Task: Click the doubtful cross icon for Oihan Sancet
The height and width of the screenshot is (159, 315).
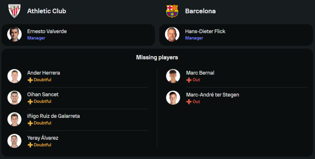Action: [30, 102]
